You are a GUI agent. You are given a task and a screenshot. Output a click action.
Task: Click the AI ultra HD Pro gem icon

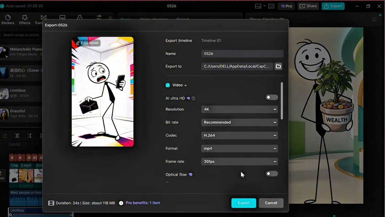[x=188, y=98]
